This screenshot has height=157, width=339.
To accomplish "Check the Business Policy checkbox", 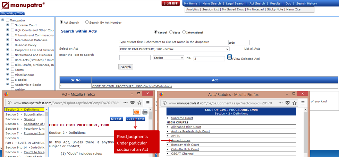I will click(12, 45).
